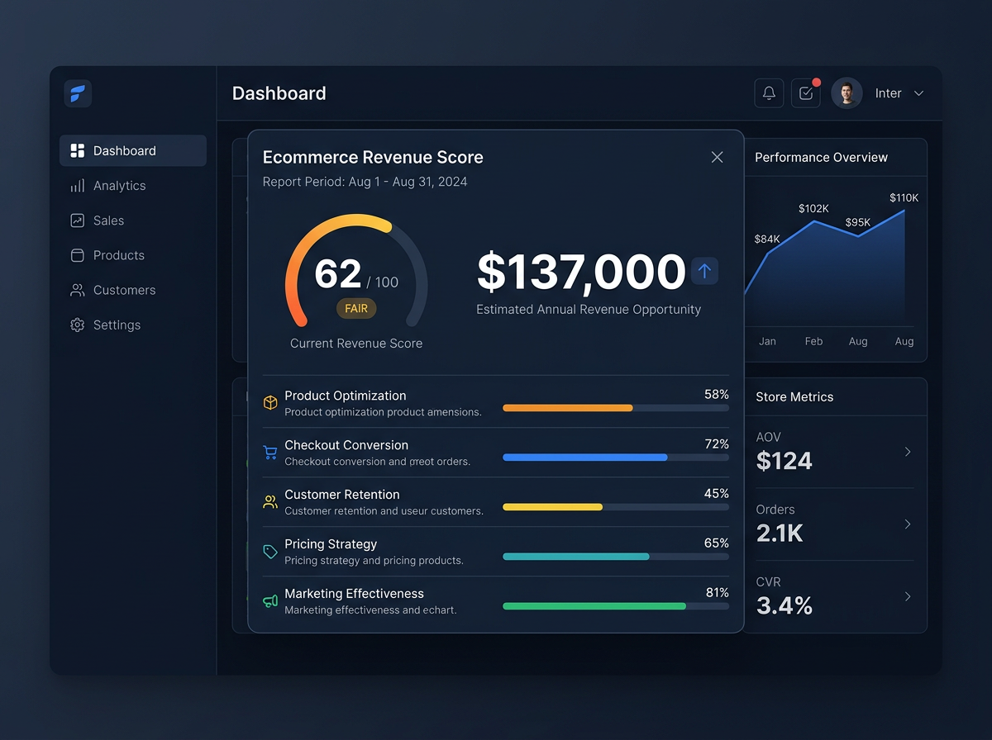Click the 58% value
This screenshot has height=740, width=992.
(x=717, y=395)
